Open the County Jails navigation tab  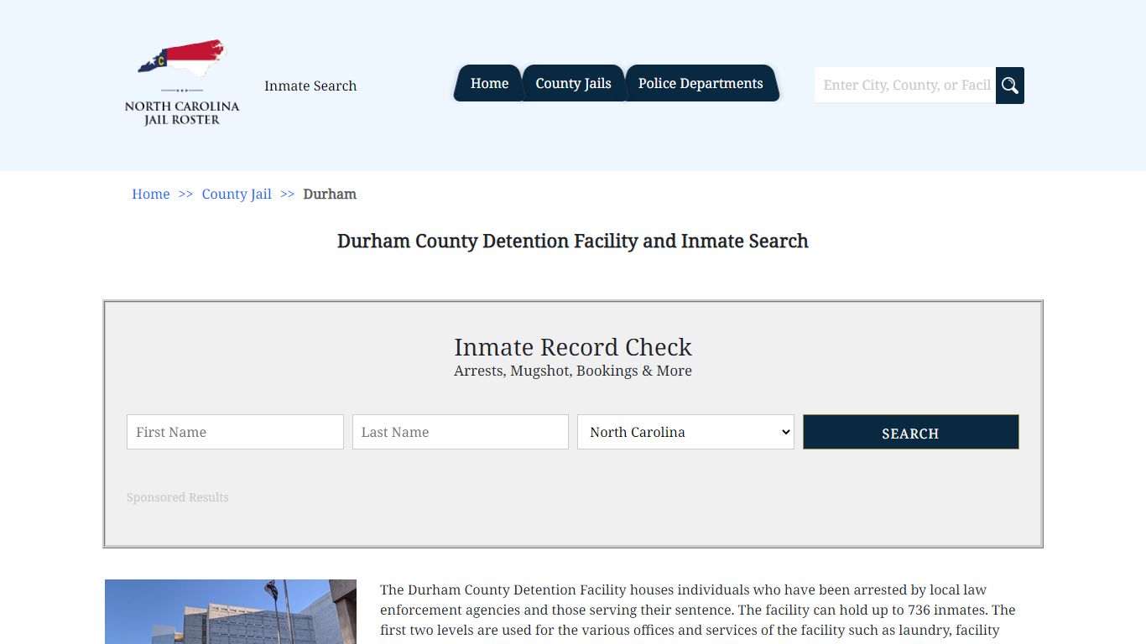[573, 83]
